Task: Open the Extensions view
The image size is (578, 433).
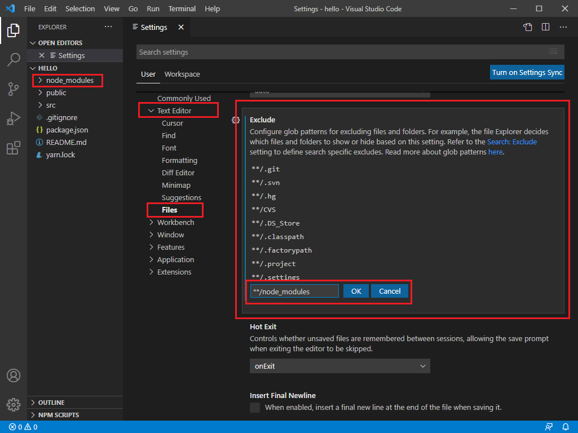Action: click(x=14, y=148)
